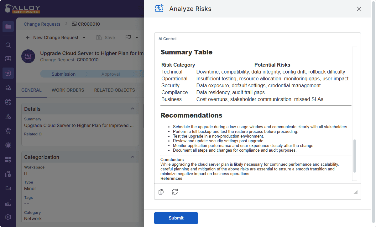Collapse the Categorization section

coord(133,157)
